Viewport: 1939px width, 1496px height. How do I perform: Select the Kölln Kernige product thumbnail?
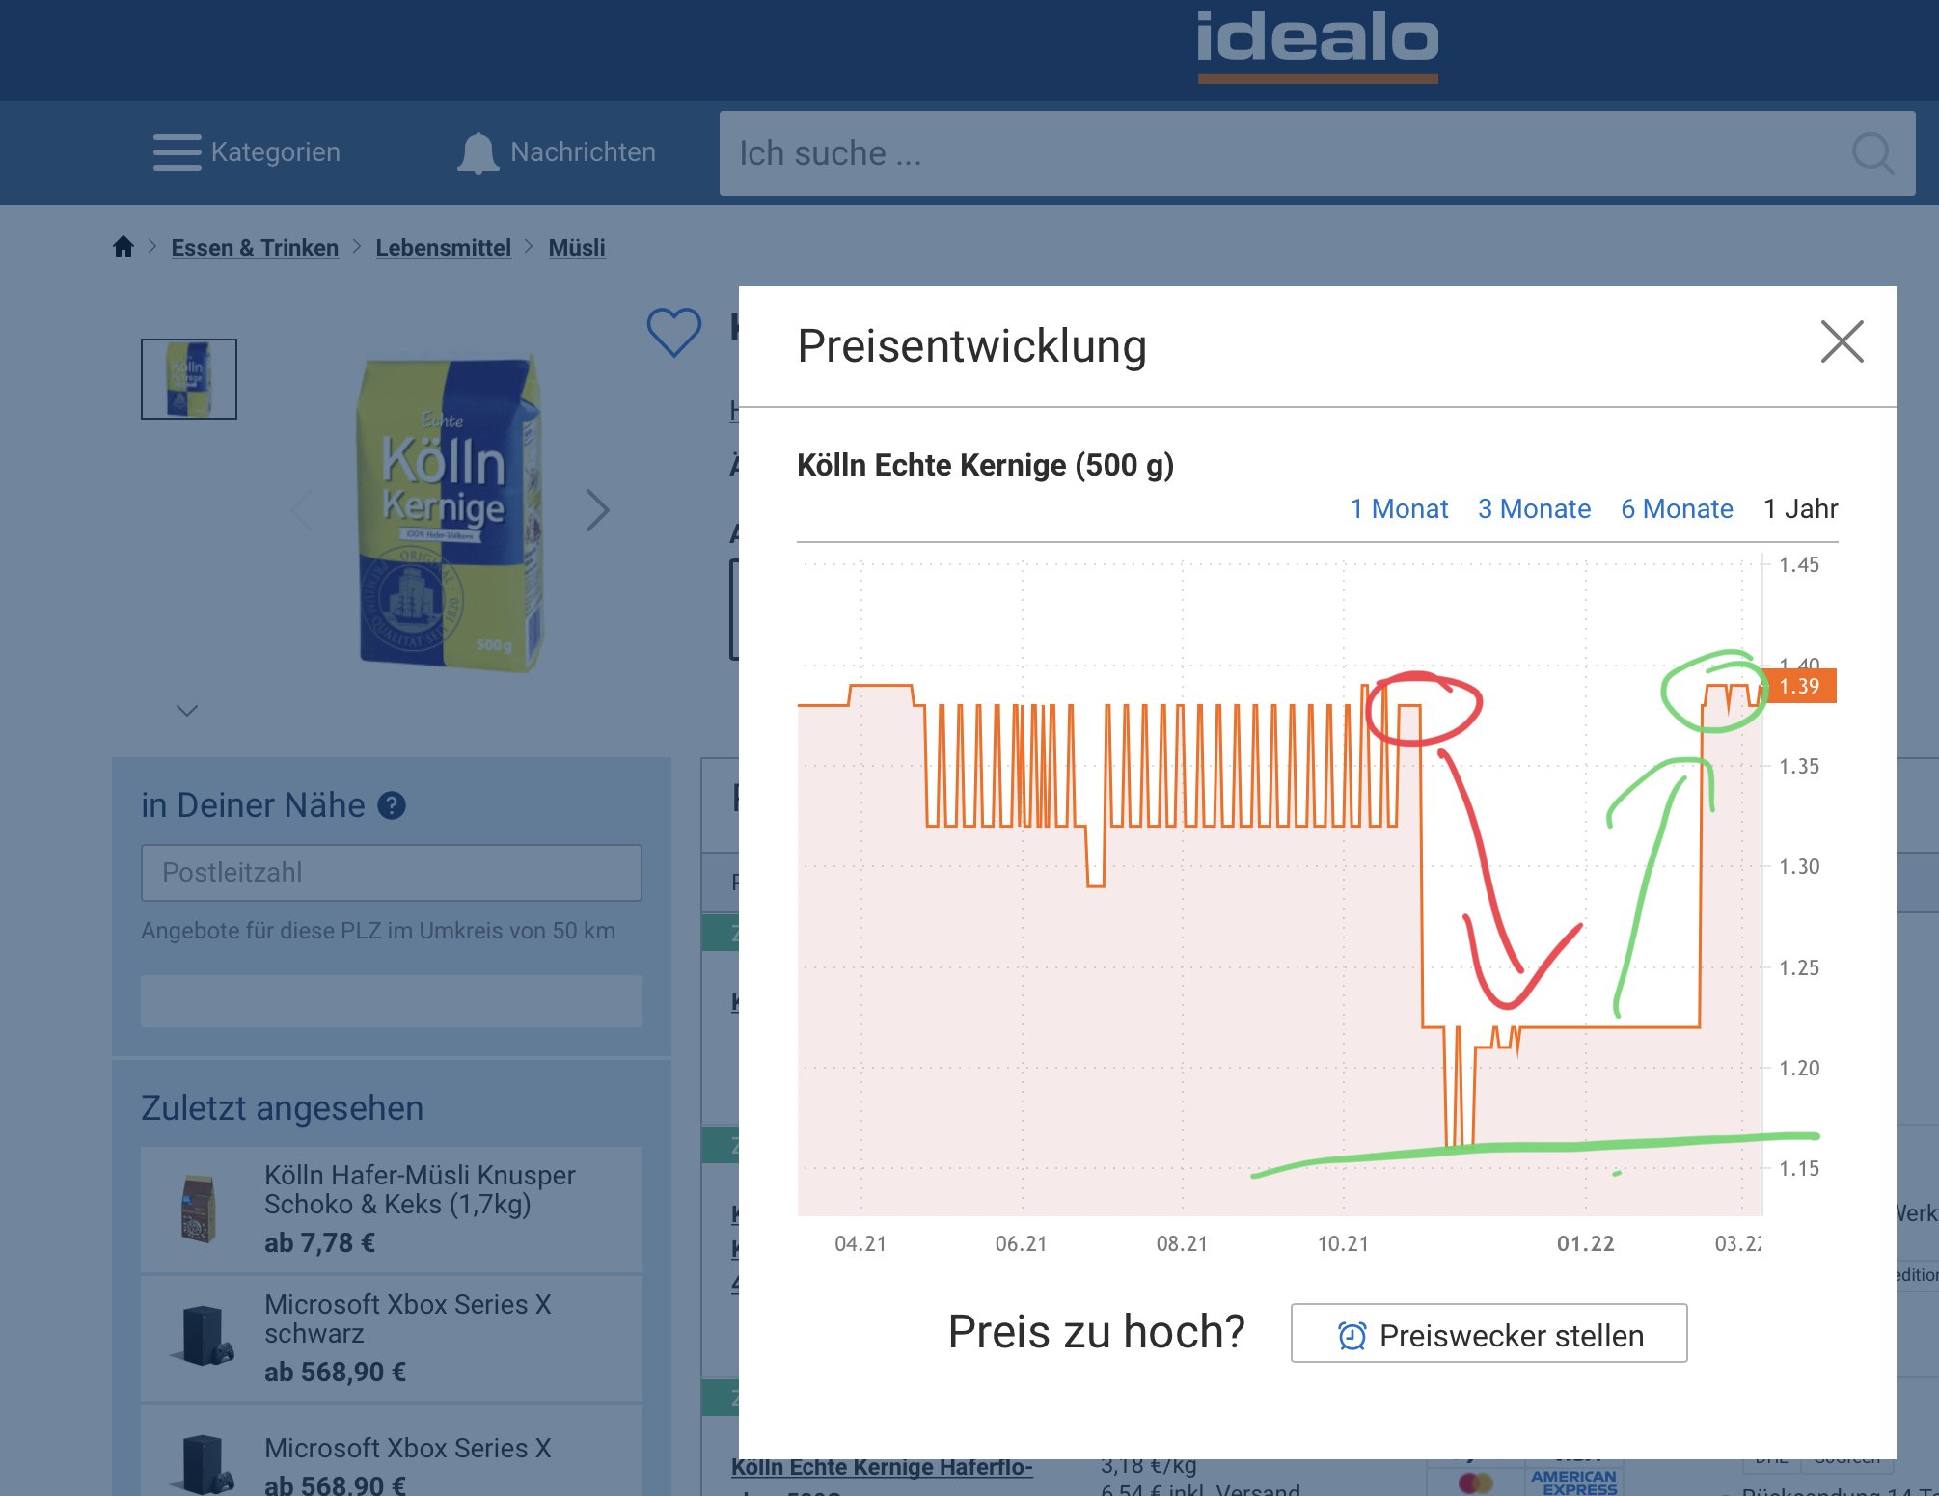189,379
